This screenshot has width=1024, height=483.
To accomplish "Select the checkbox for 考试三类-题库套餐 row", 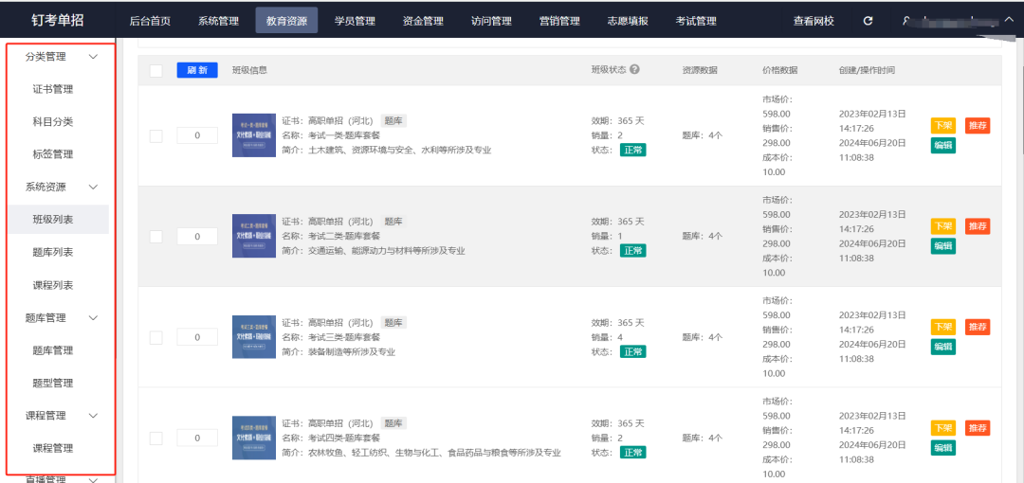I will point(156,337).
